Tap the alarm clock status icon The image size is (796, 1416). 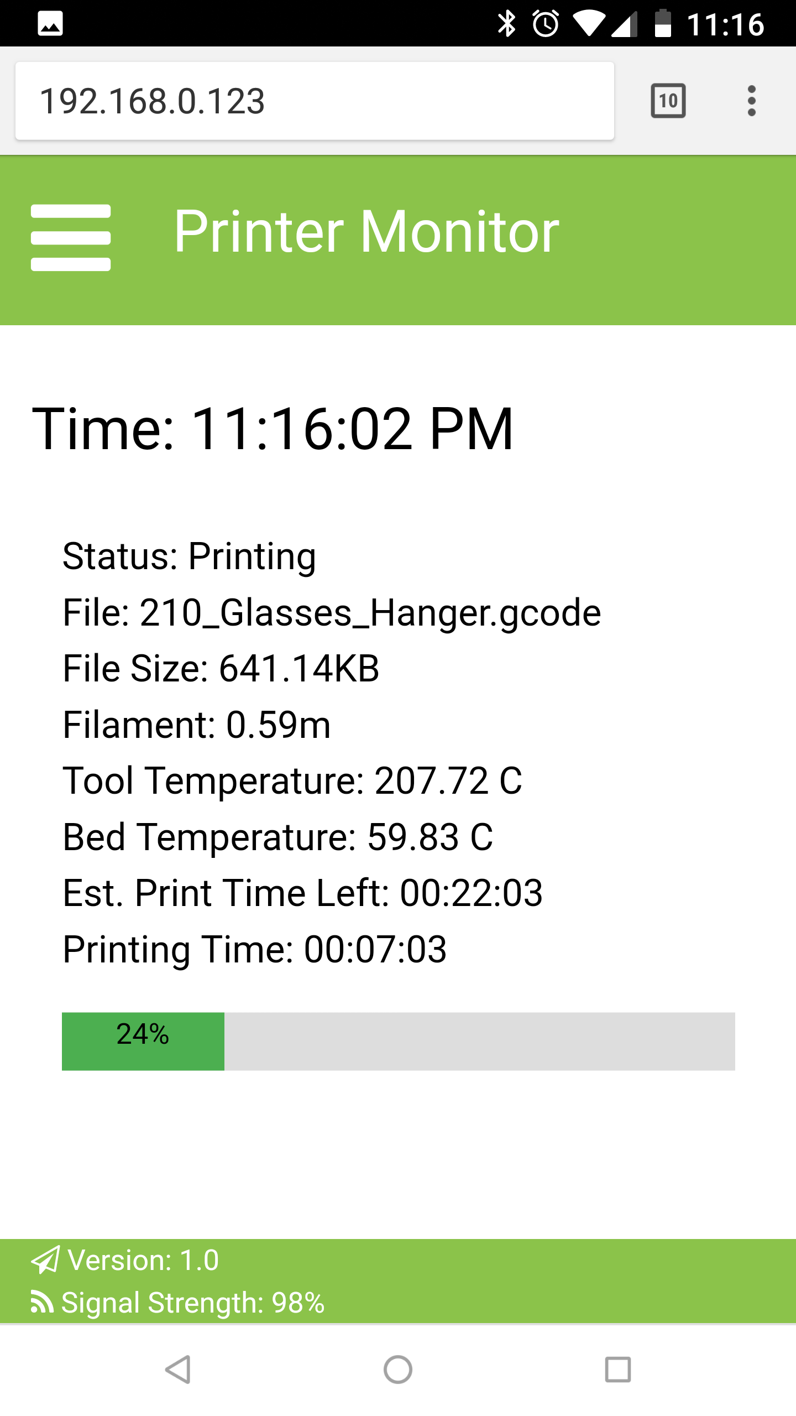click(x=546, y=24)
